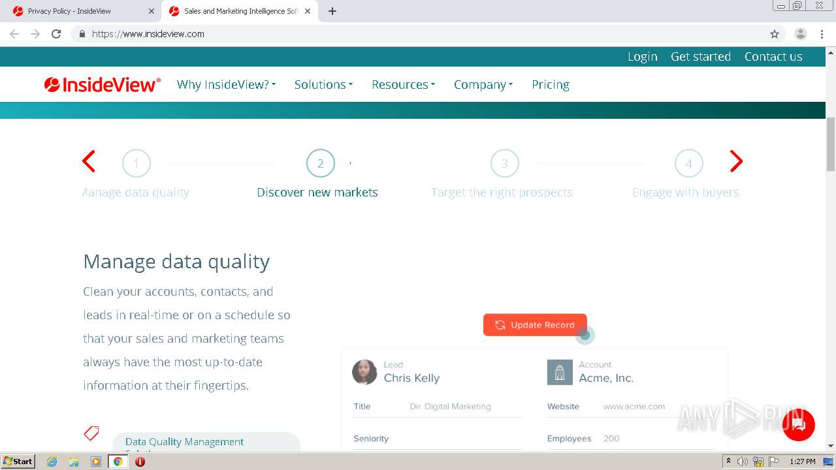Expand the Company menu
The image size is (836, 470).
pos(483,84)
